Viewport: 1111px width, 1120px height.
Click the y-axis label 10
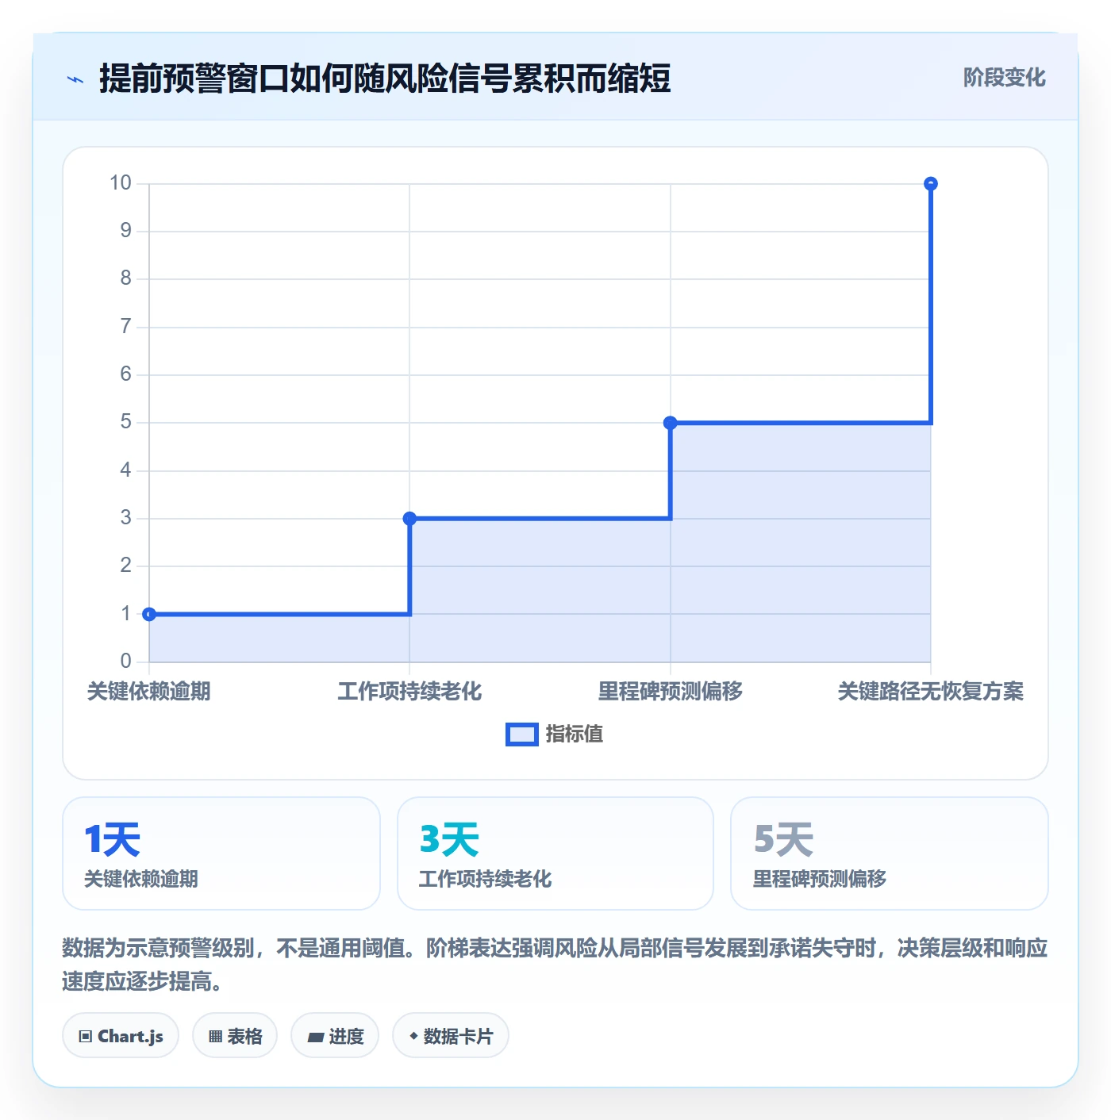pos(121,183)
